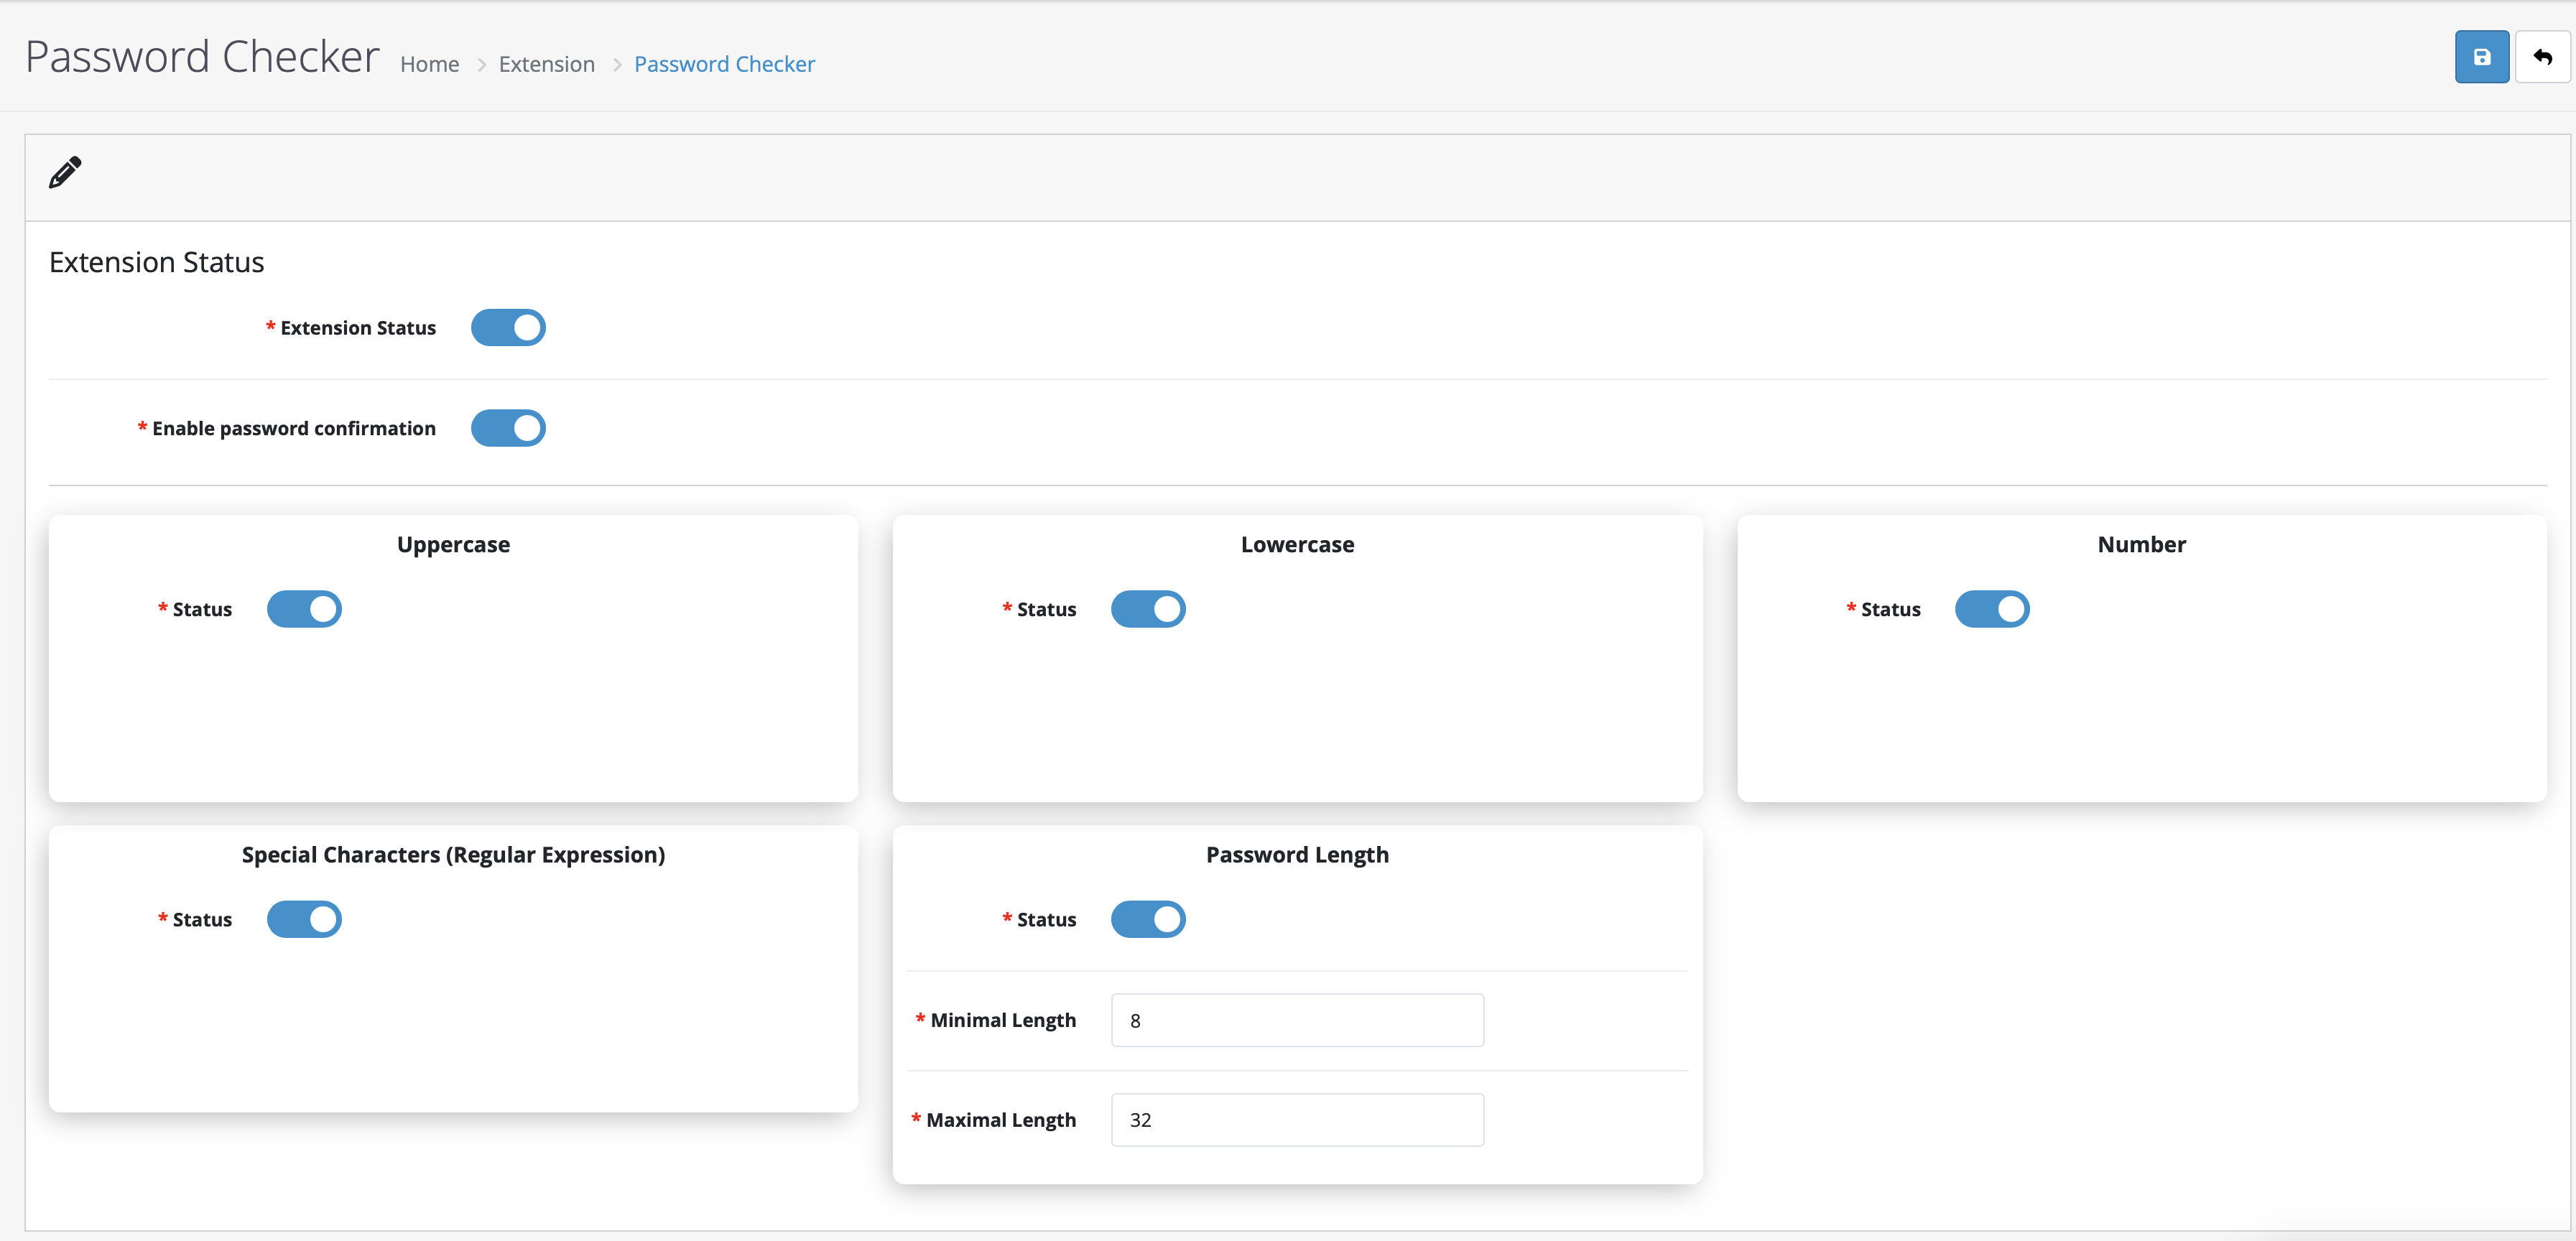Click the Maximal Length label

(1001, 1120)
